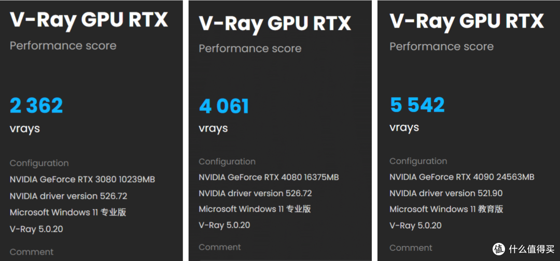Click the 5 542 vrays score
The image size is (560, 261).
click(x=417, y=105)
